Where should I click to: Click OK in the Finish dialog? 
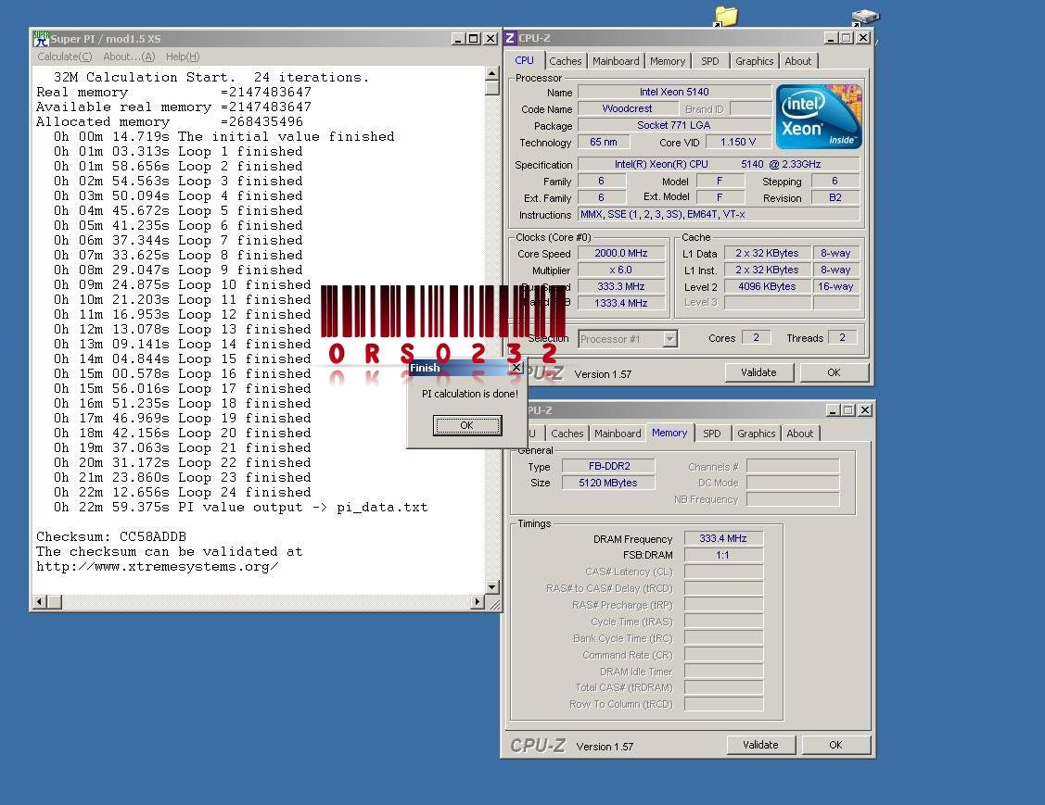tap(467, 425)
